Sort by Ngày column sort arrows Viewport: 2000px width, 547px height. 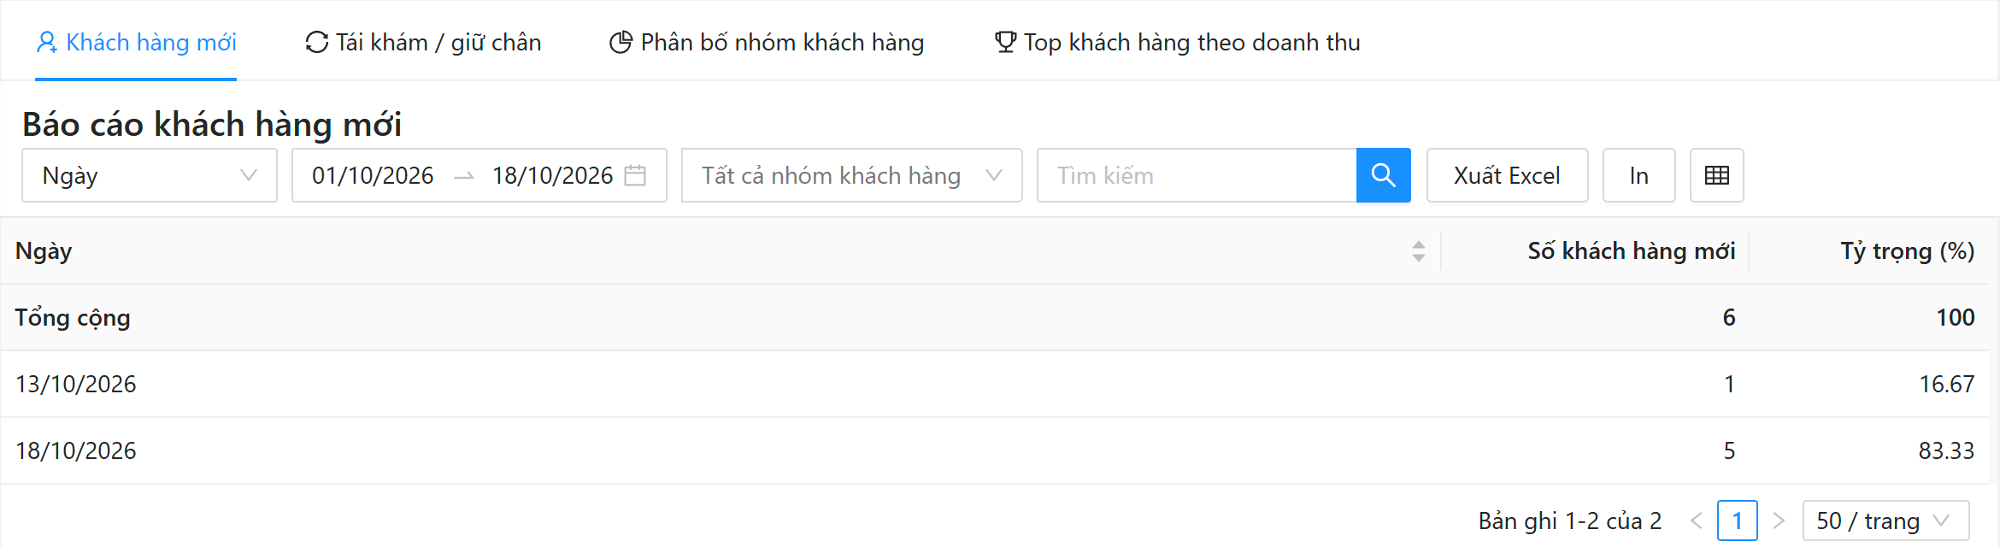(1418, 251)
